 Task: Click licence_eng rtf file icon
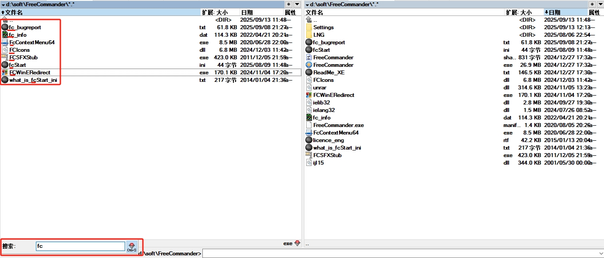[309, 140]
